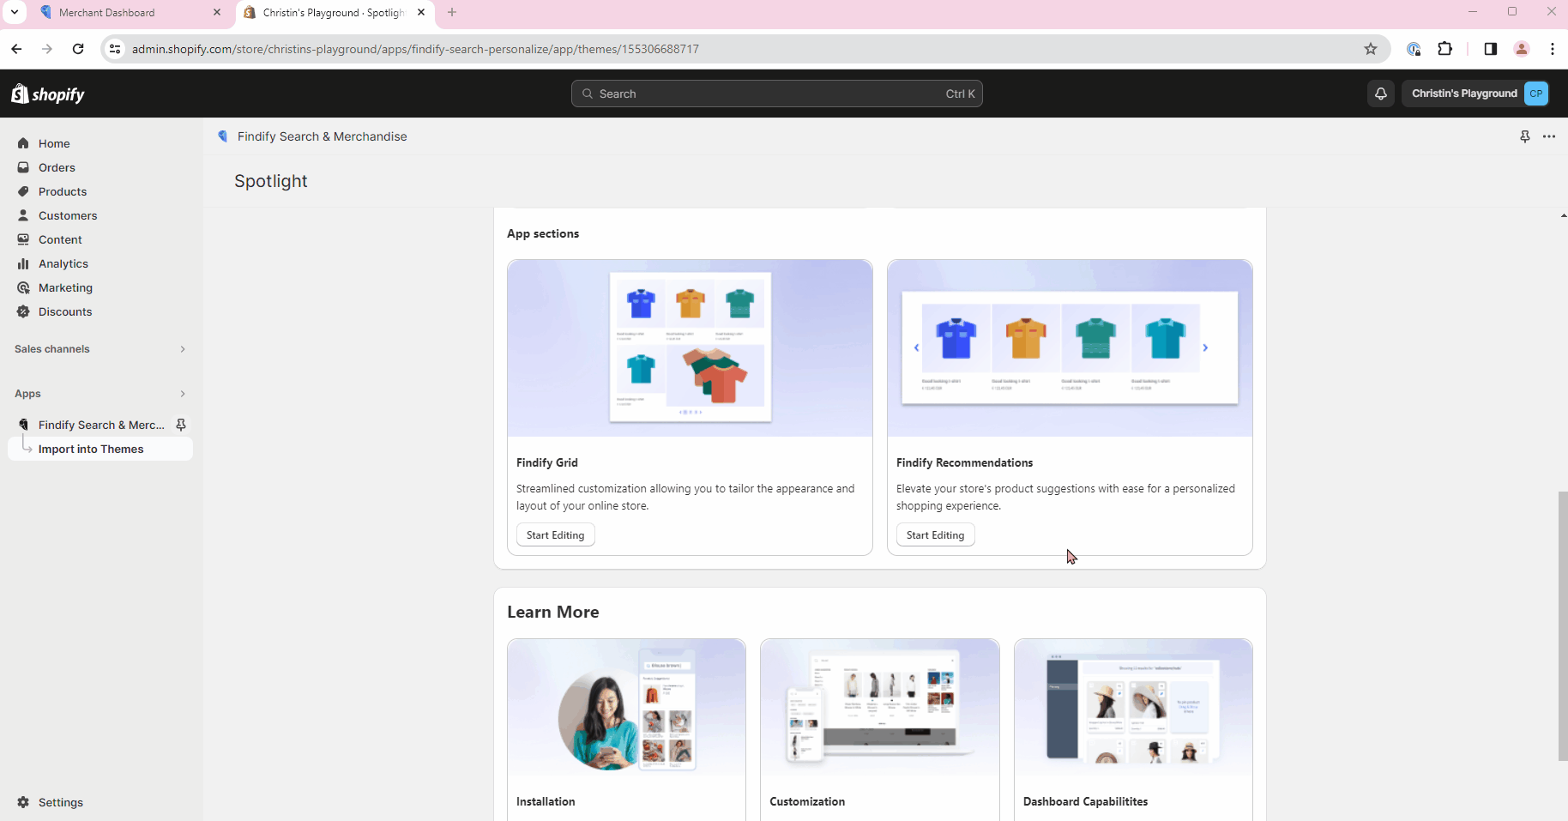Click the Installation card image
Viewport: 1568px width, 821px height.
tap(626, 708)
